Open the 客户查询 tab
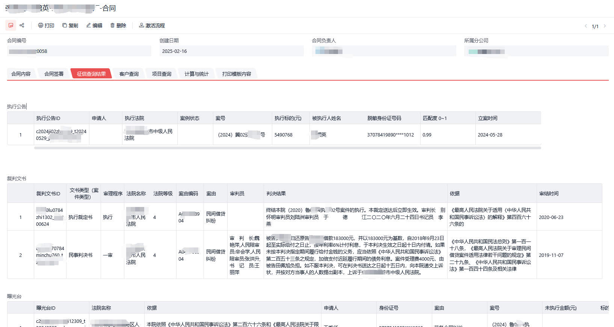This screenshot has width=614, height=327. (129, 74)
